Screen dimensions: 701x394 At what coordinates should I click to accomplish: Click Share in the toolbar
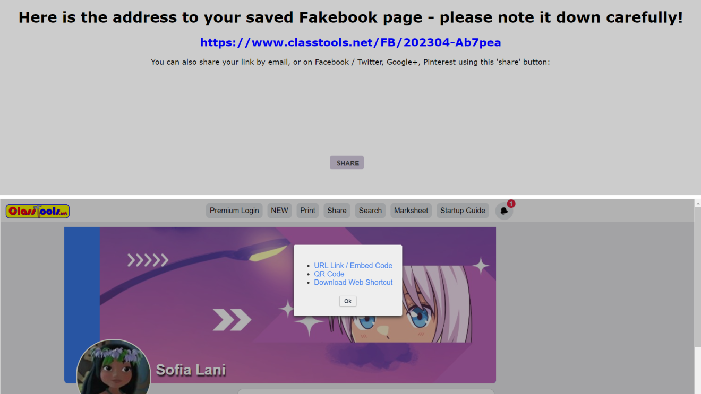pos(337,211)
